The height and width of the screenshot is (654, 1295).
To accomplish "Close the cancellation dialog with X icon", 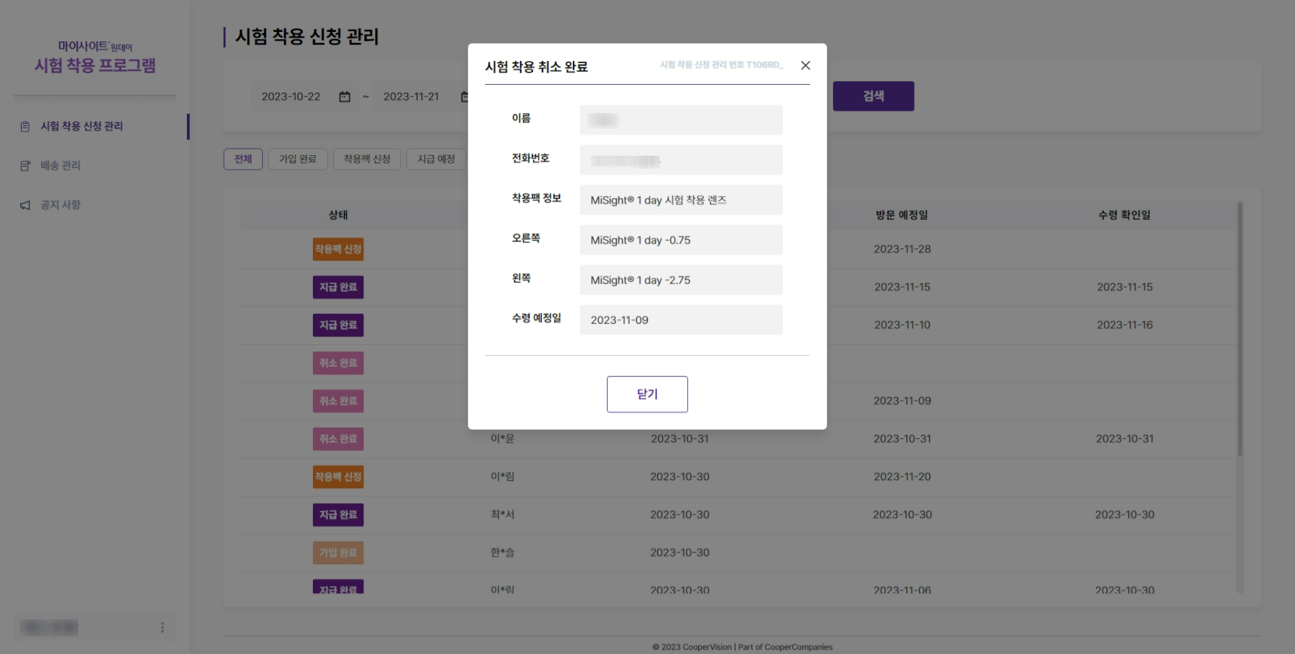I will [805, 65].
